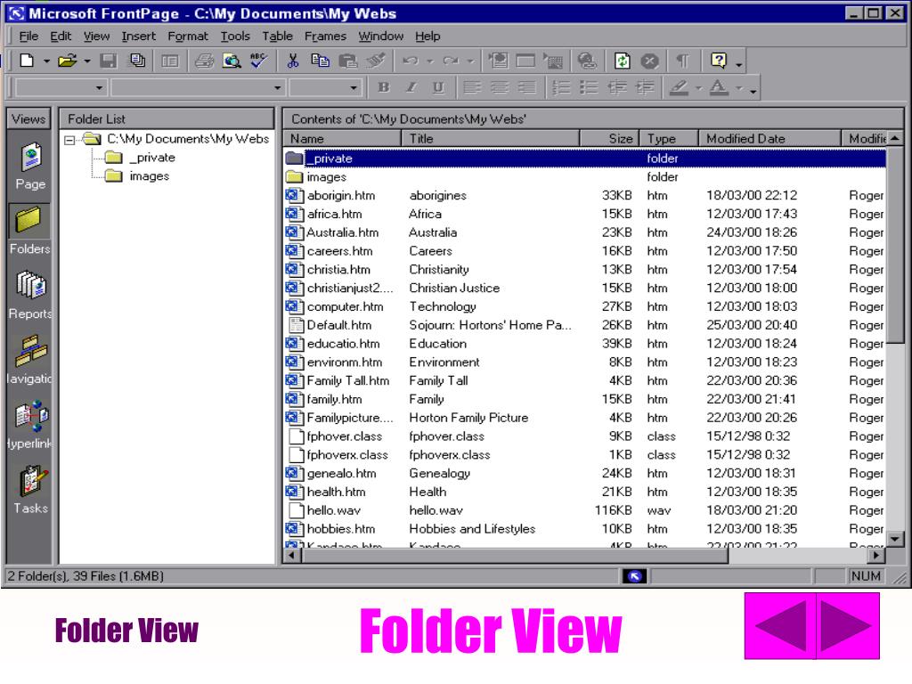This screenshot has width=912, height=684.
Task: Toggle Bulleted list button
Action: pyautogui.click(x=589, y=87)
